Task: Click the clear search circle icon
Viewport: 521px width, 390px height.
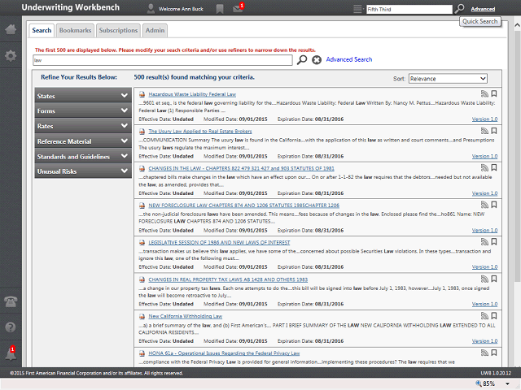Action: click(x=317, y=60)
